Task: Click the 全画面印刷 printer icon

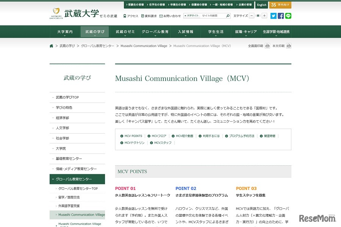Action: point(267,45)
